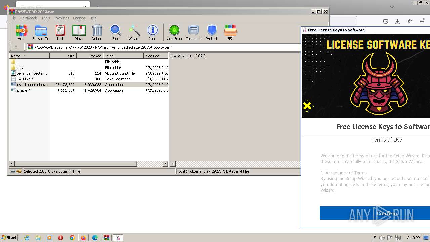The image size is (430, 242).
Task: Click the volume speaker tray icon
Action: [382, 238]
